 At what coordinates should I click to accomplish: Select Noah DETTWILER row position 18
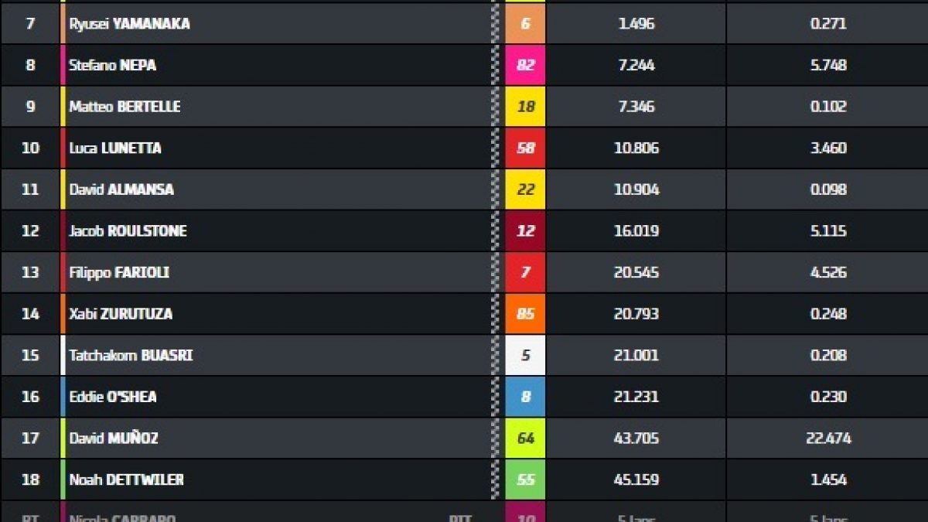click(30, 480)
